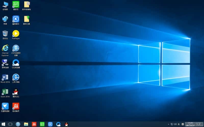The width and height of the screenshot is (204, 127).
Task: Select the Network desktop icon
Action: tap(5, 20)
